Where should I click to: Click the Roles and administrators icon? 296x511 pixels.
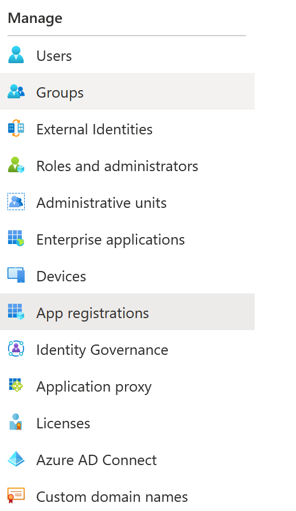point(16,165)
